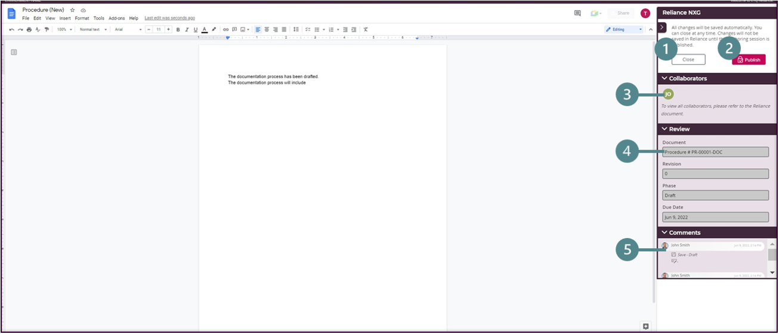Image resolution: width=779 pixels, height=334 pixels.
Task: Click the print icon in the toolbar
Action: click(x=29, y=30)
